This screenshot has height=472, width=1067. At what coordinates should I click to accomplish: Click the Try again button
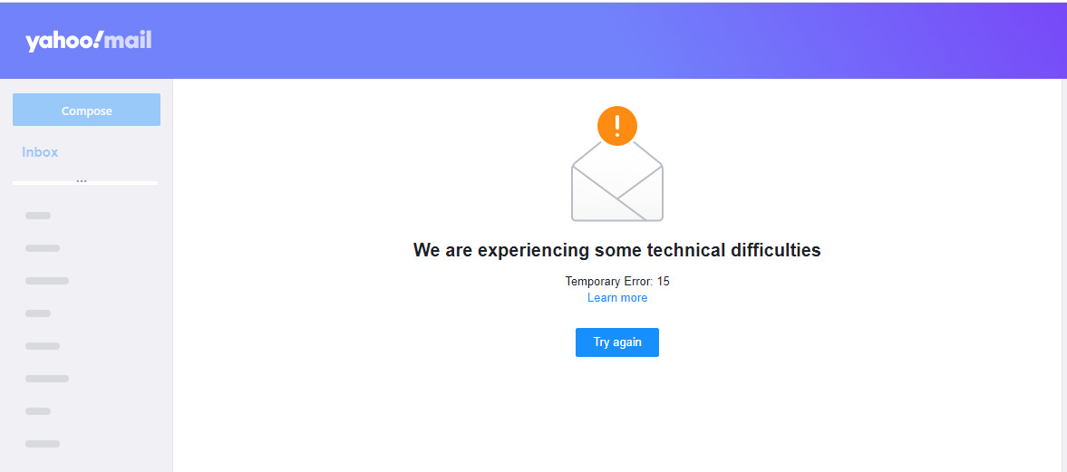click(617, 342)
